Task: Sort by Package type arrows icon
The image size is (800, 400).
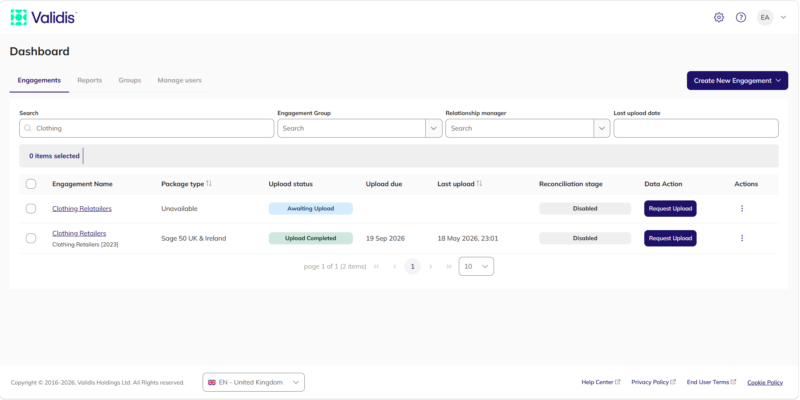Action: click(x=209, y=184)
